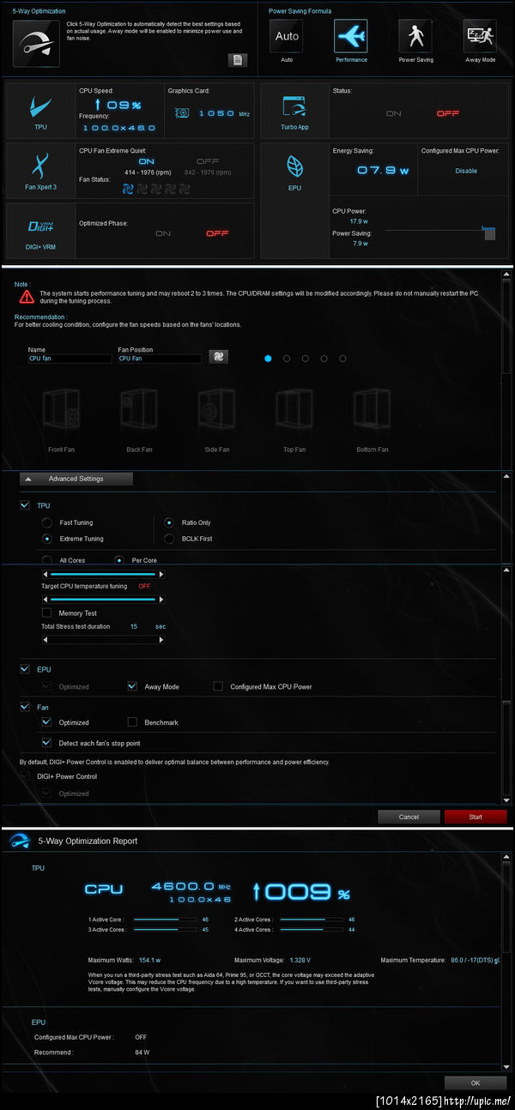Viewport: 515px width, 1110px height.
Task: Uncheck the Fan section checkbox
Action: click(25, 706)
